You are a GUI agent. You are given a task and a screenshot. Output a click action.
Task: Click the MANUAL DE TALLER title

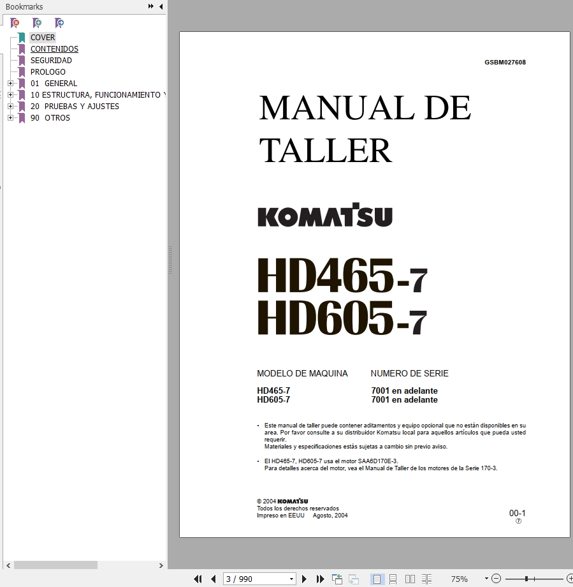pyautogui.click(x=365, y=129)
